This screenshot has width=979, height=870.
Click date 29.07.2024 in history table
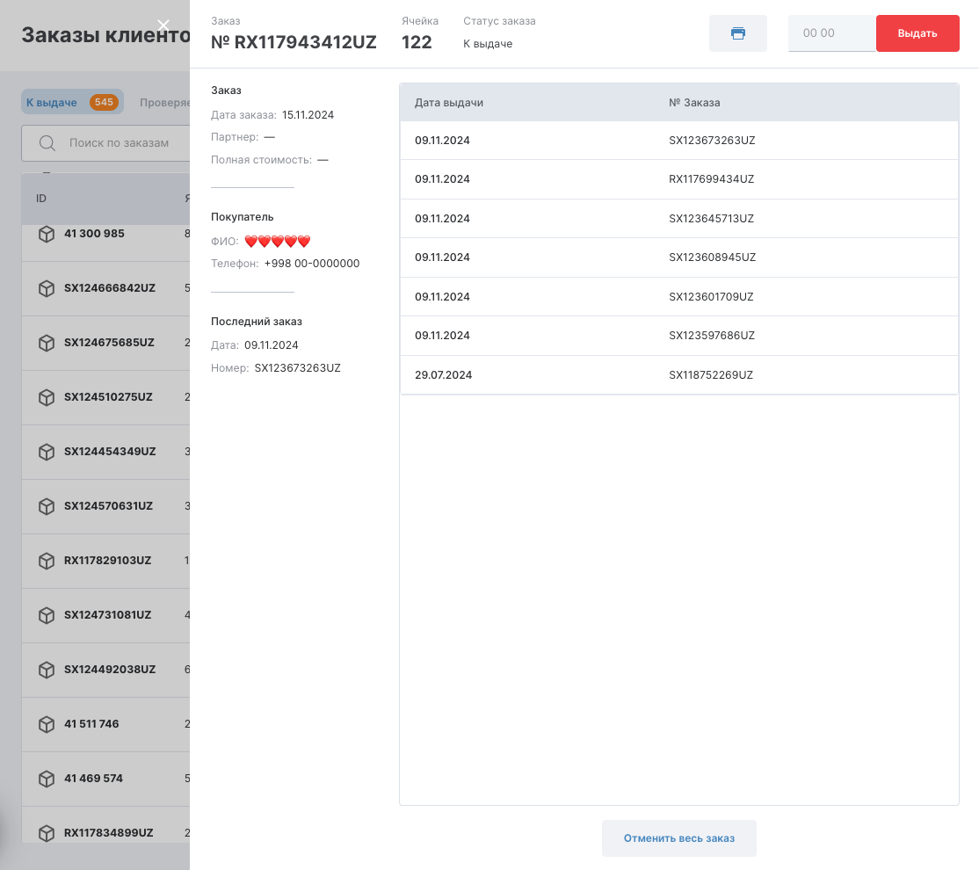443,375
